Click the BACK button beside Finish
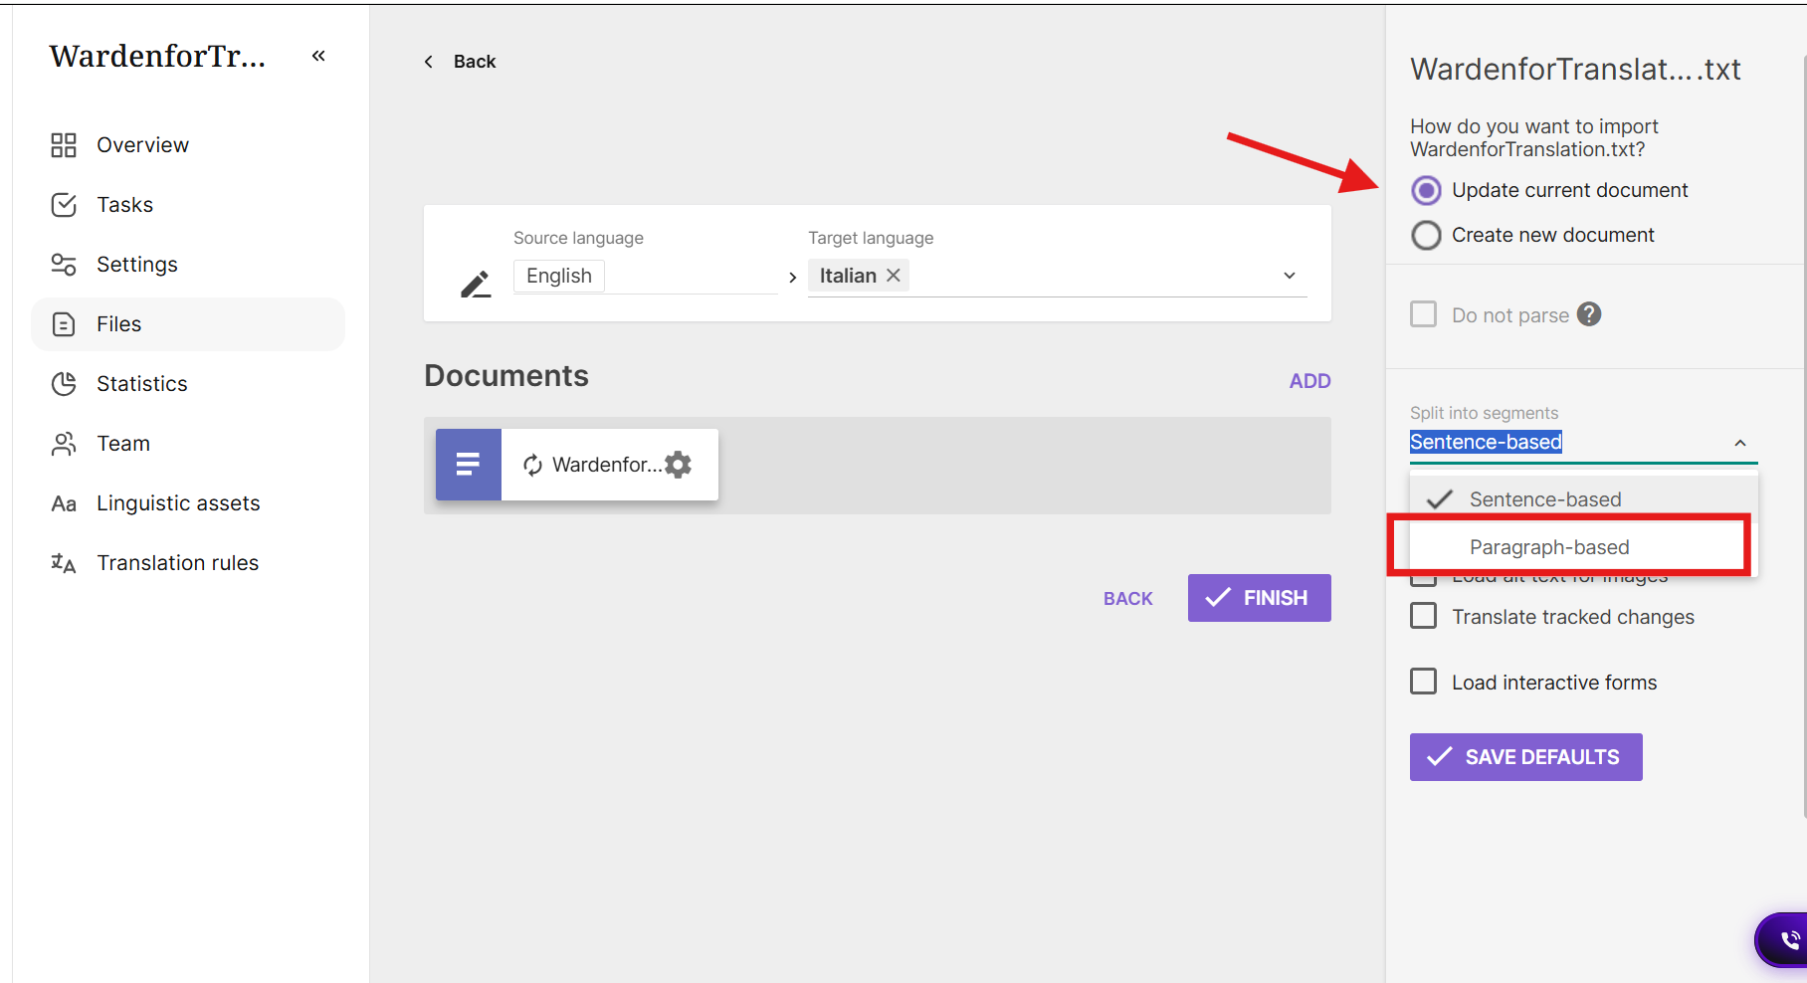The image size is (1807, 983). click(x=1128, y=599)
